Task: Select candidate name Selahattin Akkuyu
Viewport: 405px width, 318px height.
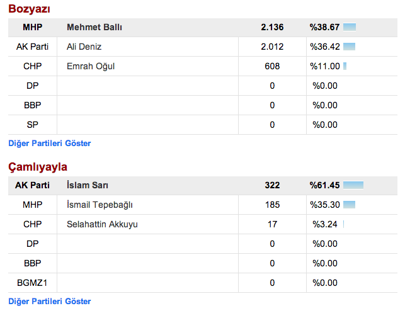Action: pos(102,224)
